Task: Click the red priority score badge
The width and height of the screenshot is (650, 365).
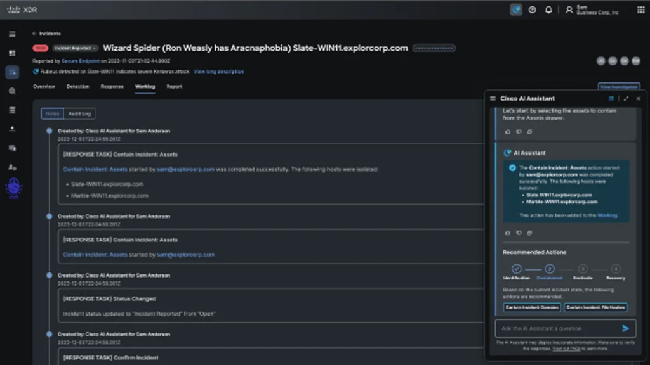Action: point(40,48)
